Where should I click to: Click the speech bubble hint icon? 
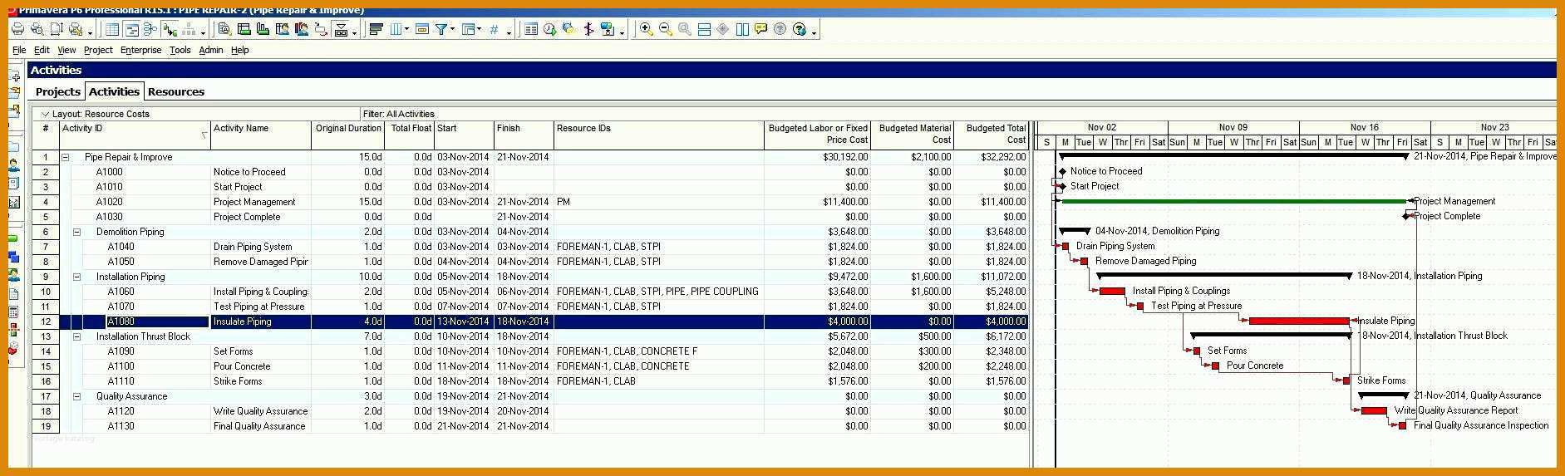pos(760,29)
